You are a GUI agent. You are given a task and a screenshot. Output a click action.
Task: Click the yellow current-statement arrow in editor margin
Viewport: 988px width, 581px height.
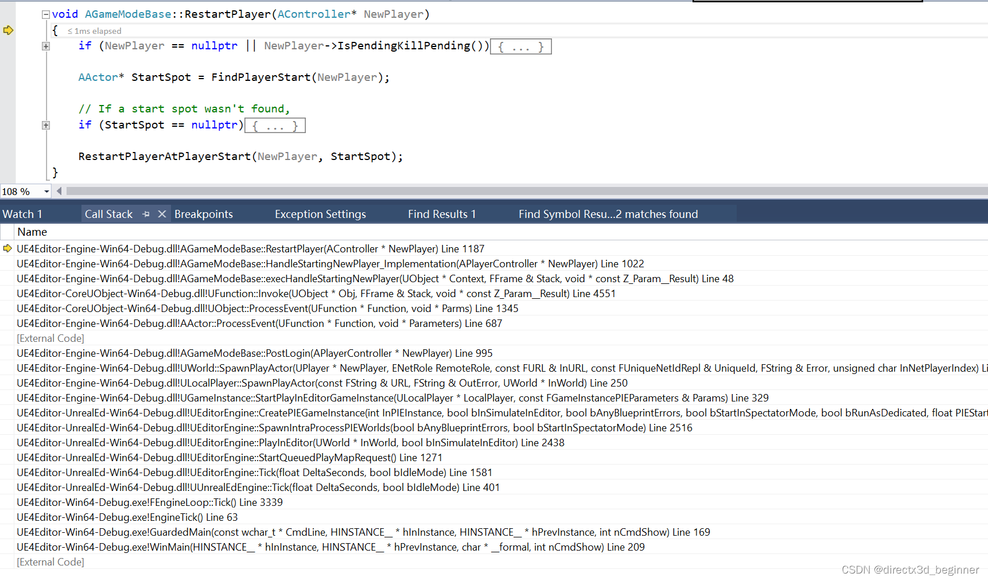8,30
